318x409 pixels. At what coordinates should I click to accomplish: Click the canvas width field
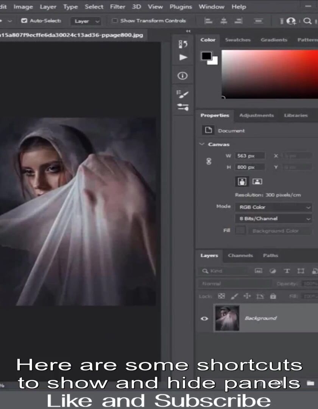pyautogui.click(x=250, y=156)
